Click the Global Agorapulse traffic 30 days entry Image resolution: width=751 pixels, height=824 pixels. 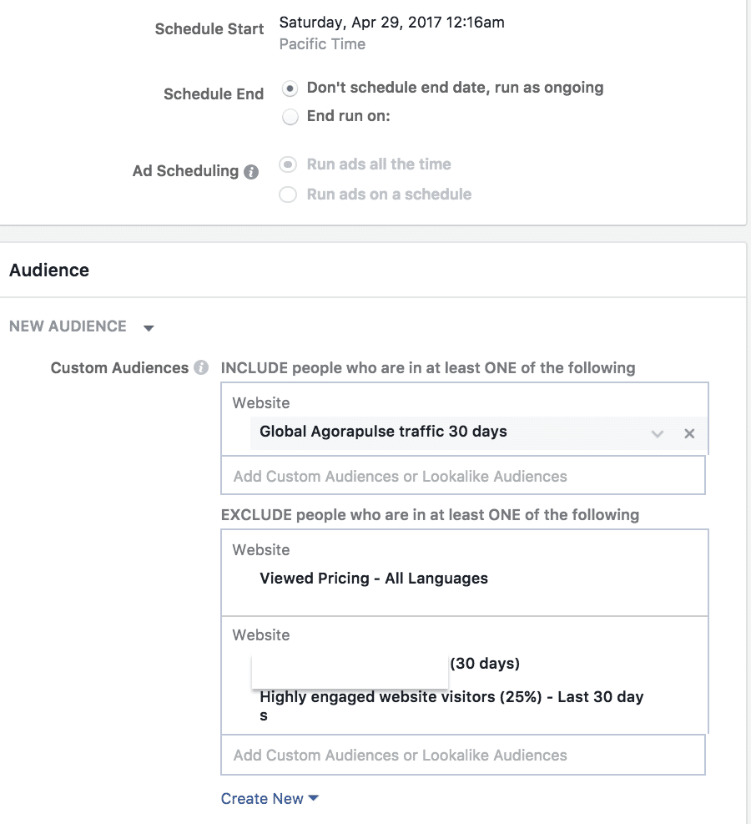pos(383,432)
